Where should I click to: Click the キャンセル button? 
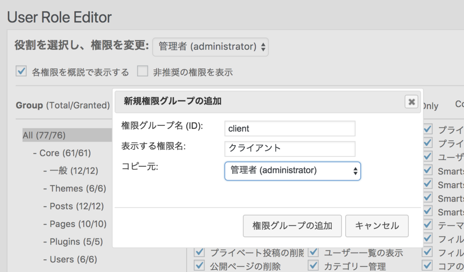click(x=377, y=226)
